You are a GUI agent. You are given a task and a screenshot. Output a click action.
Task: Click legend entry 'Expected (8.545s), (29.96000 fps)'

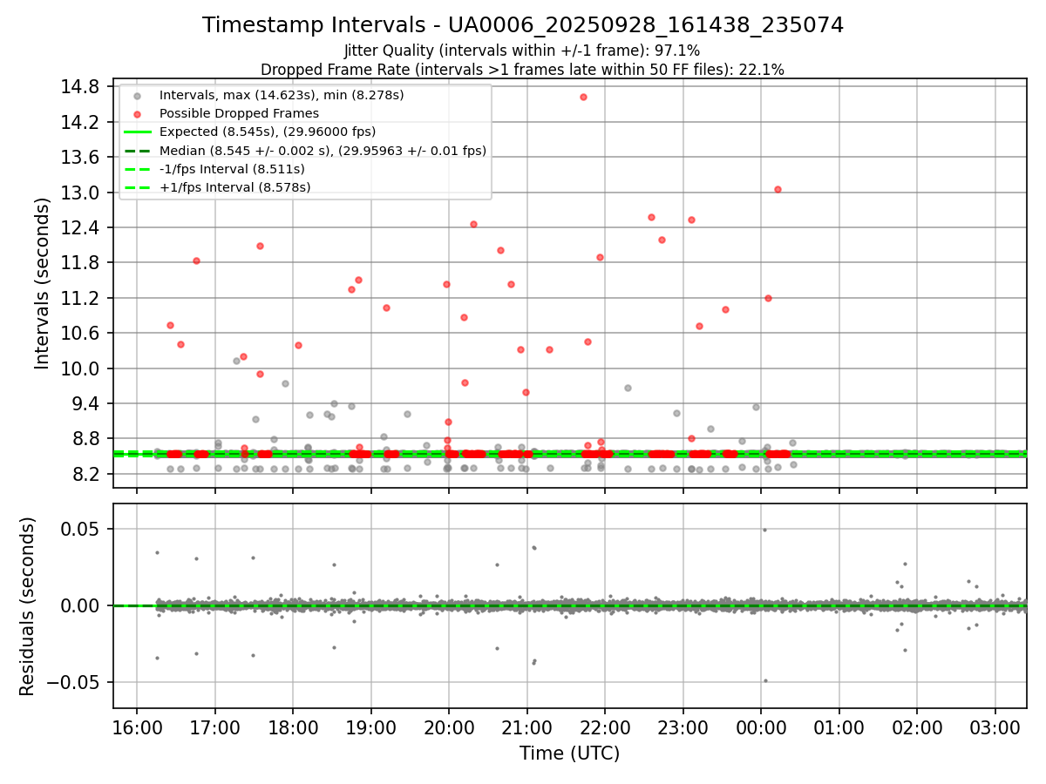point(268,132)
